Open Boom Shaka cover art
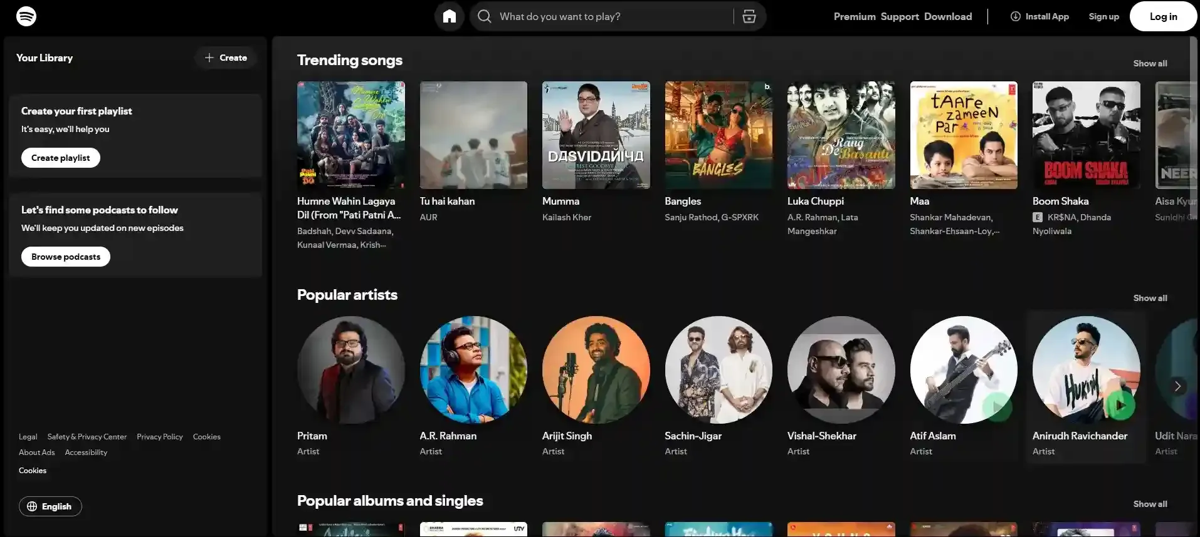This screenshot has height=537, width=1200. coord(1086,135)
